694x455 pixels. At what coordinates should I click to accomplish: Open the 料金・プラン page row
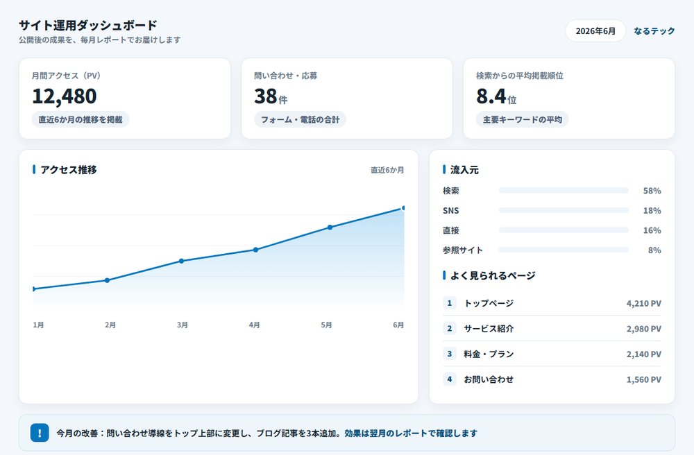click(x=552, y=354)
